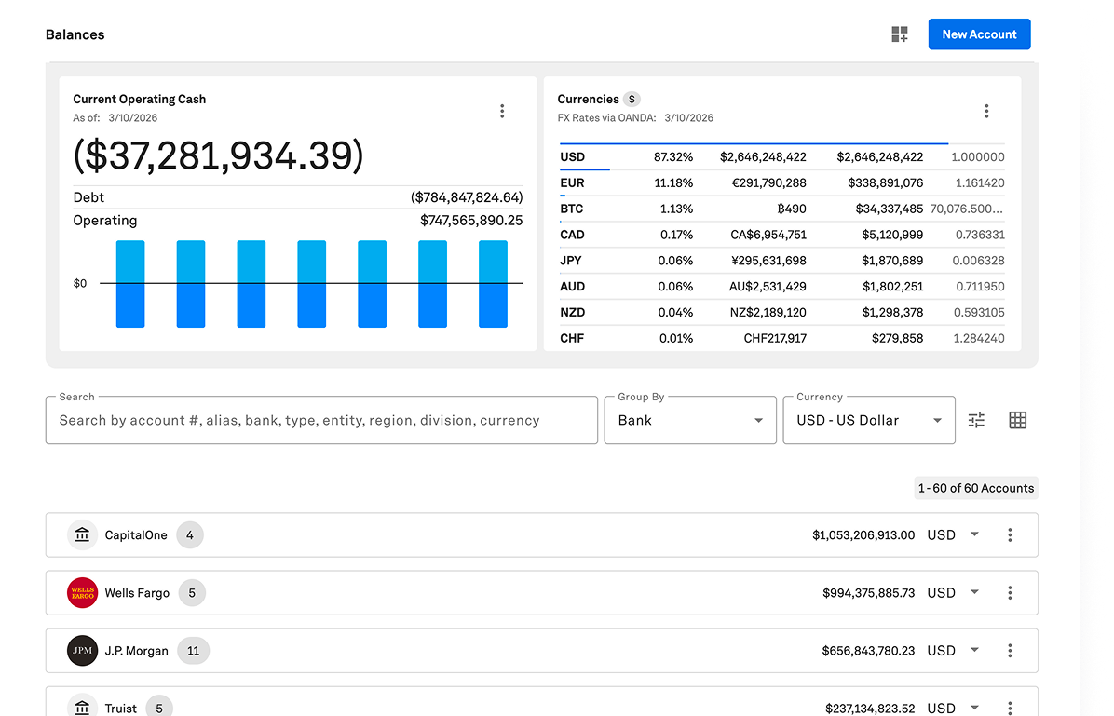This screenshot has height=716, width=1114.
Task: Switch to table grid view icon
Action: (1017, 420)
